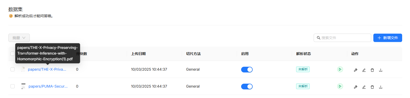Expand the 批量 bulk actions dropdown
Viewport: 410px width, 98px height.
19,38
